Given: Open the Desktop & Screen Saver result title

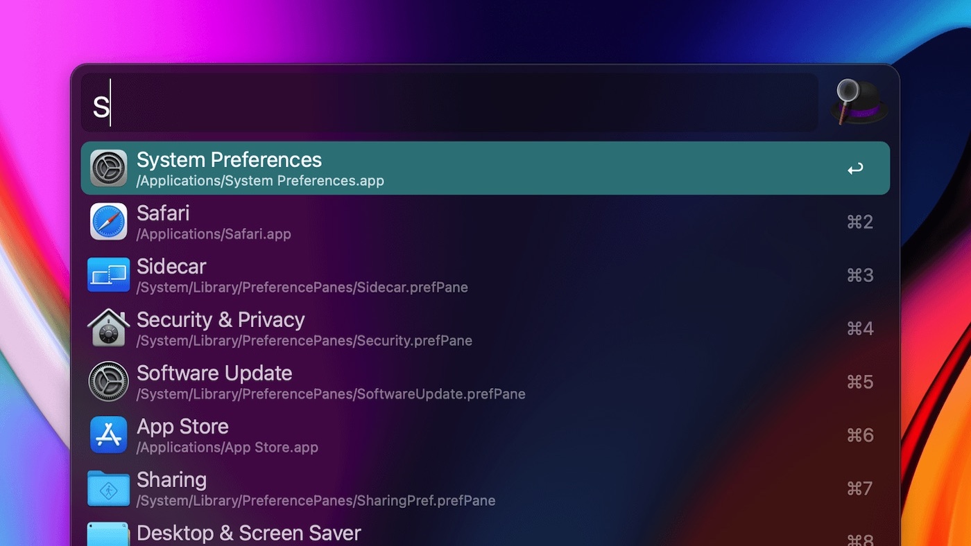Looking at the screenshot, I should click(249, 534).
